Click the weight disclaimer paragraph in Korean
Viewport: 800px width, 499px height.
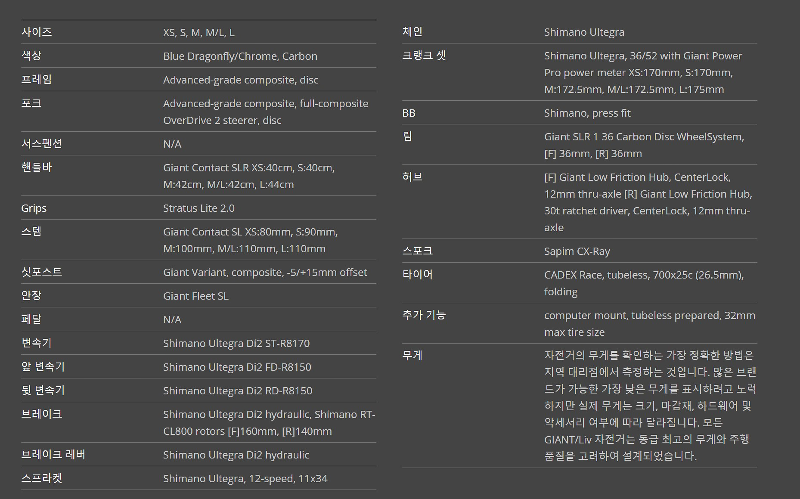click(650, 406)
